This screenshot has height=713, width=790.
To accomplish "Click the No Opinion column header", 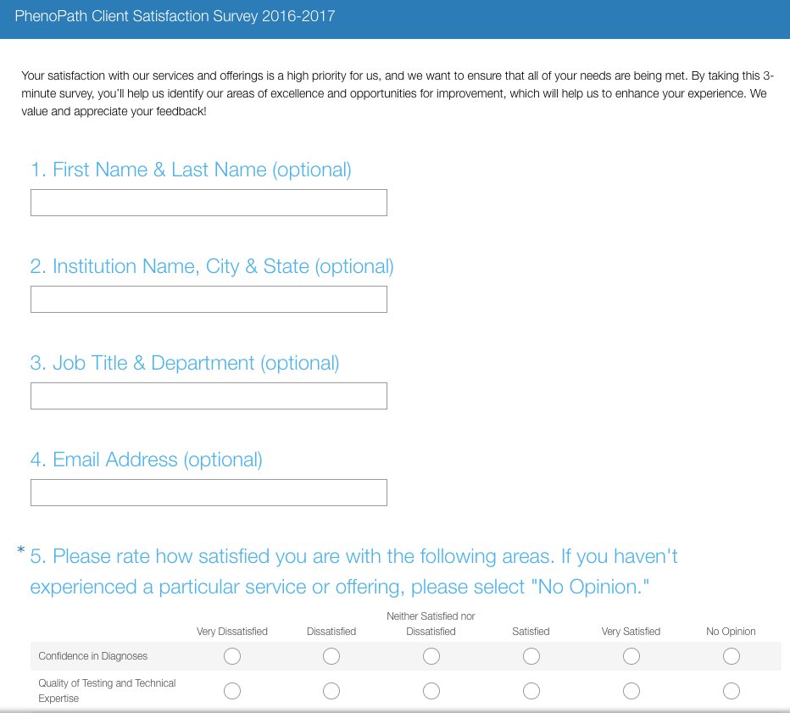I will click(731, 632).
